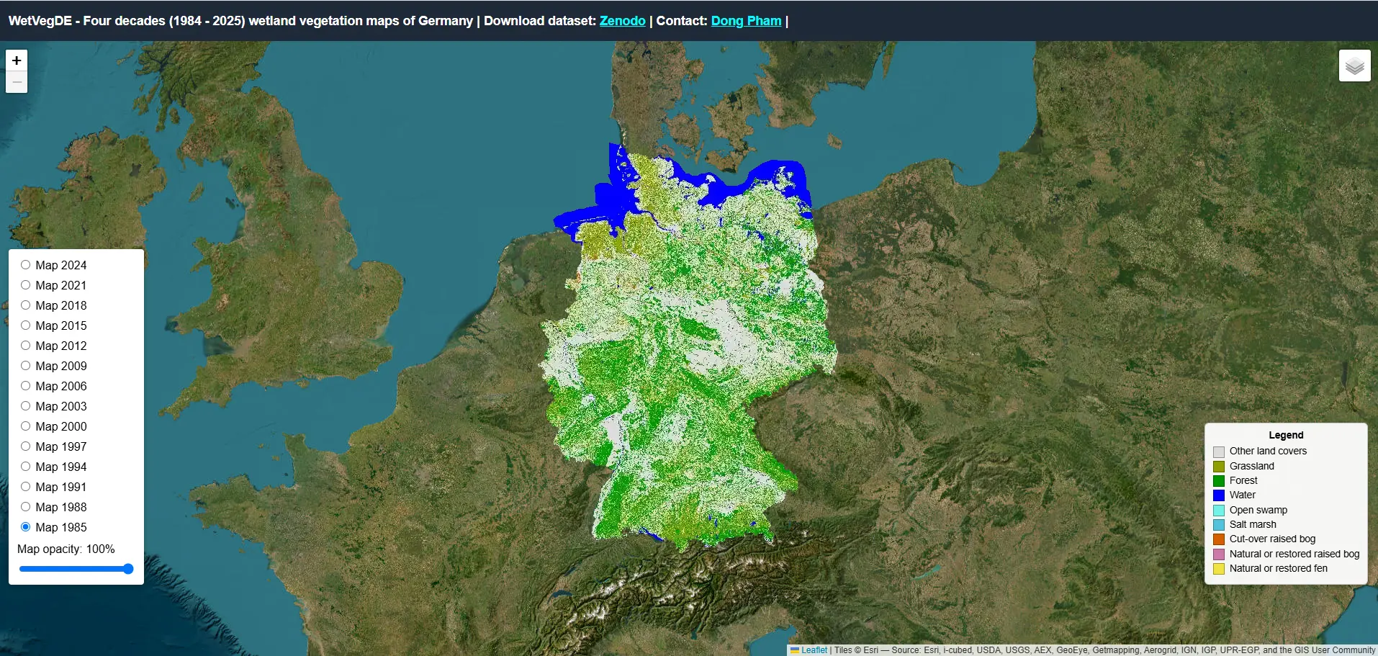Select the Map 2024 radio button
The image size is (1378, 656).
tap(25, 265)
